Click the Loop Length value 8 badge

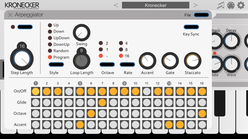[81, 51]
